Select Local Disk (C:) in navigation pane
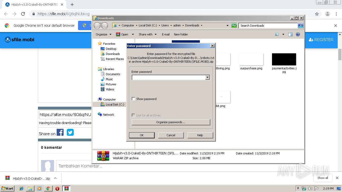The width and height of the screenshot is (342, 192). (x=115, y=105)
